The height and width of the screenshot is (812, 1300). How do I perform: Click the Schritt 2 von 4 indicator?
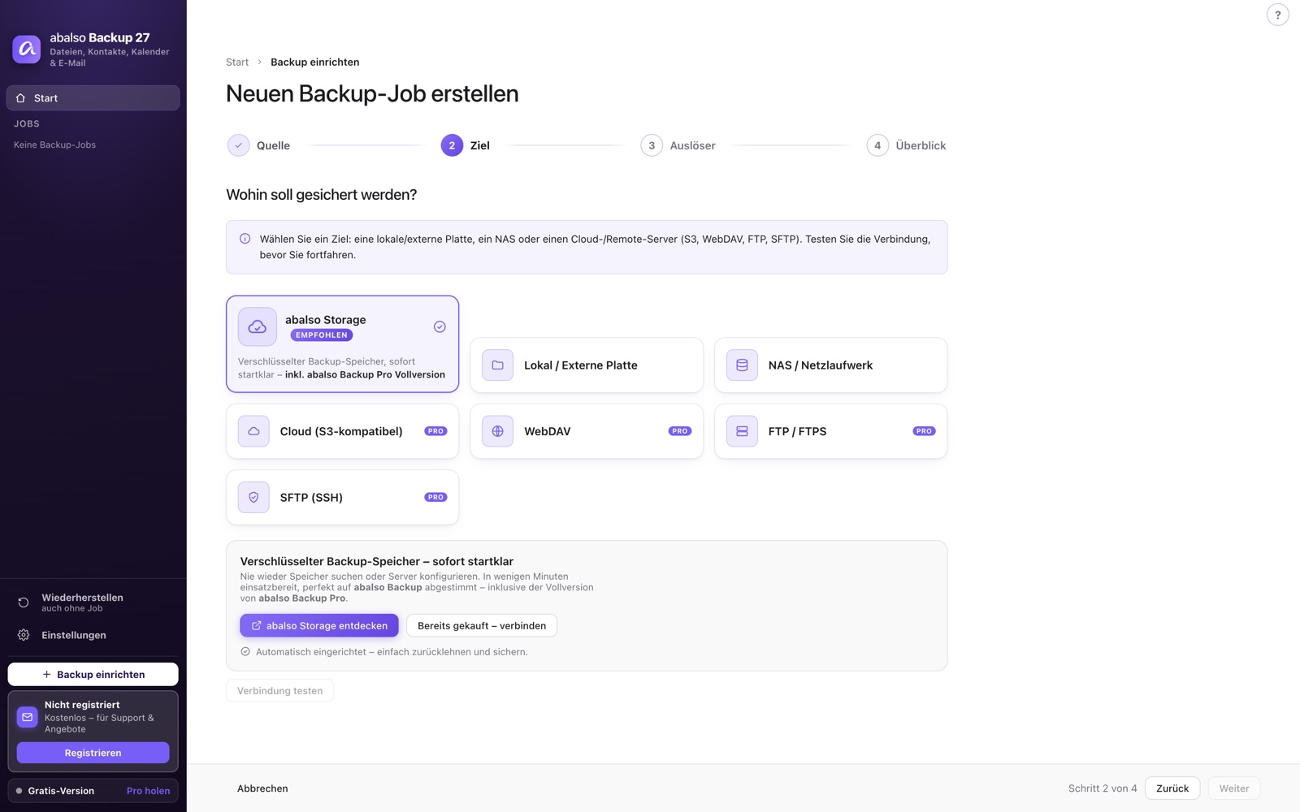1103,788
